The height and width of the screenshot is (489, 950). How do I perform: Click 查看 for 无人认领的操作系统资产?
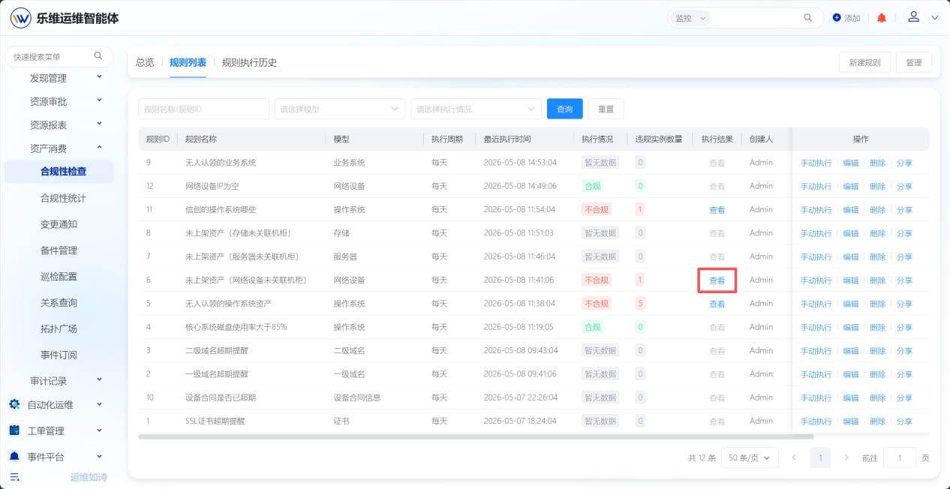717,304
